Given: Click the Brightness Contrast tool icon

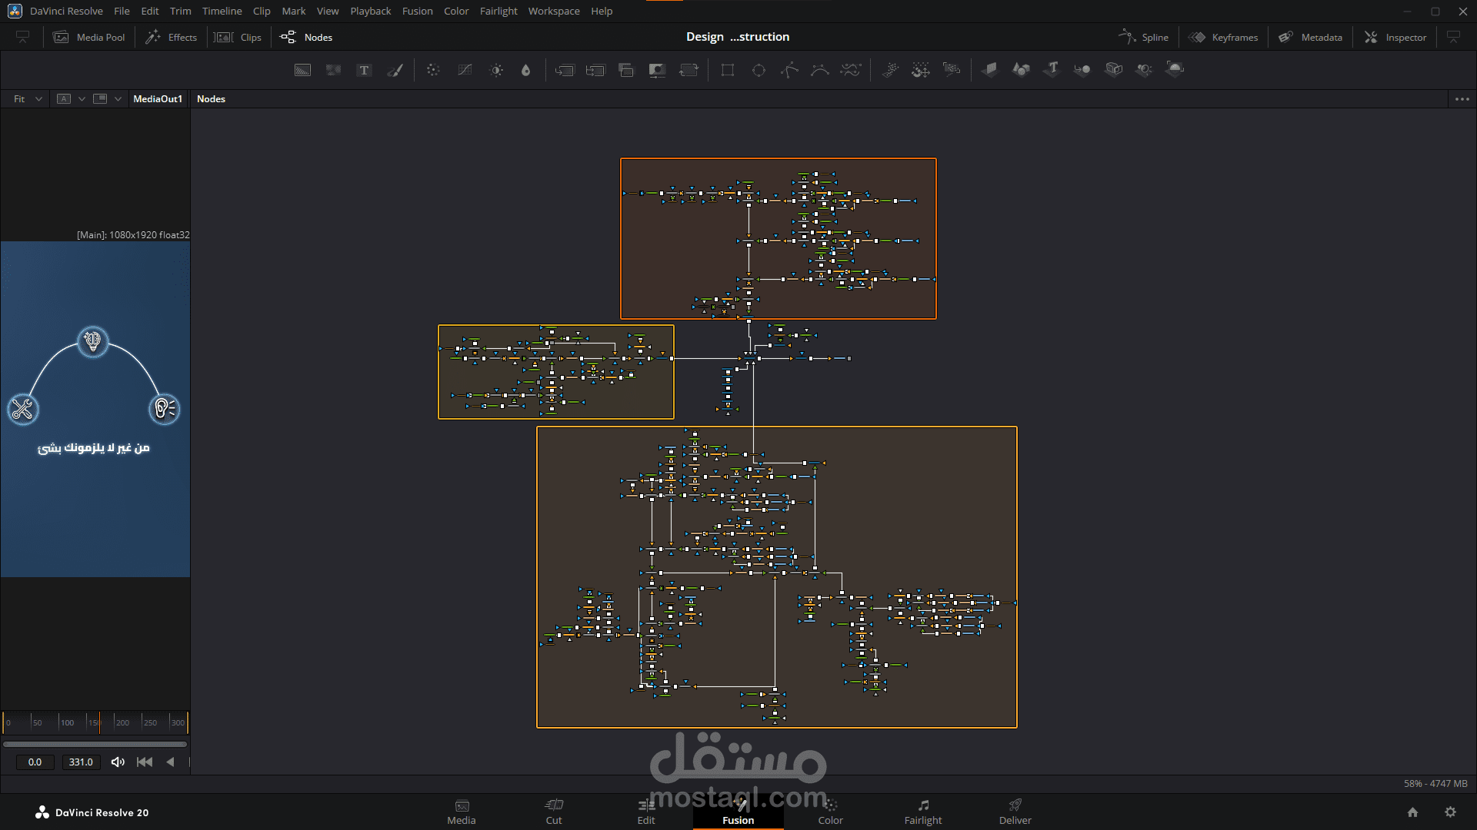Looking at the screenshot, I should [497, 70].
